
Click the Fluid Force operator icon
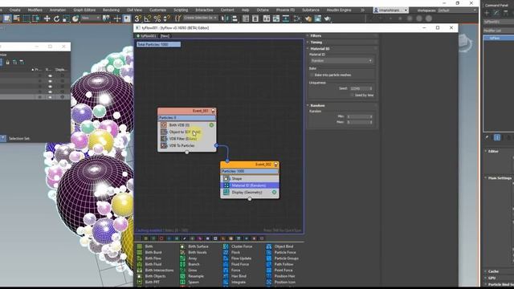pyautogui.click(x=226, y=264)
